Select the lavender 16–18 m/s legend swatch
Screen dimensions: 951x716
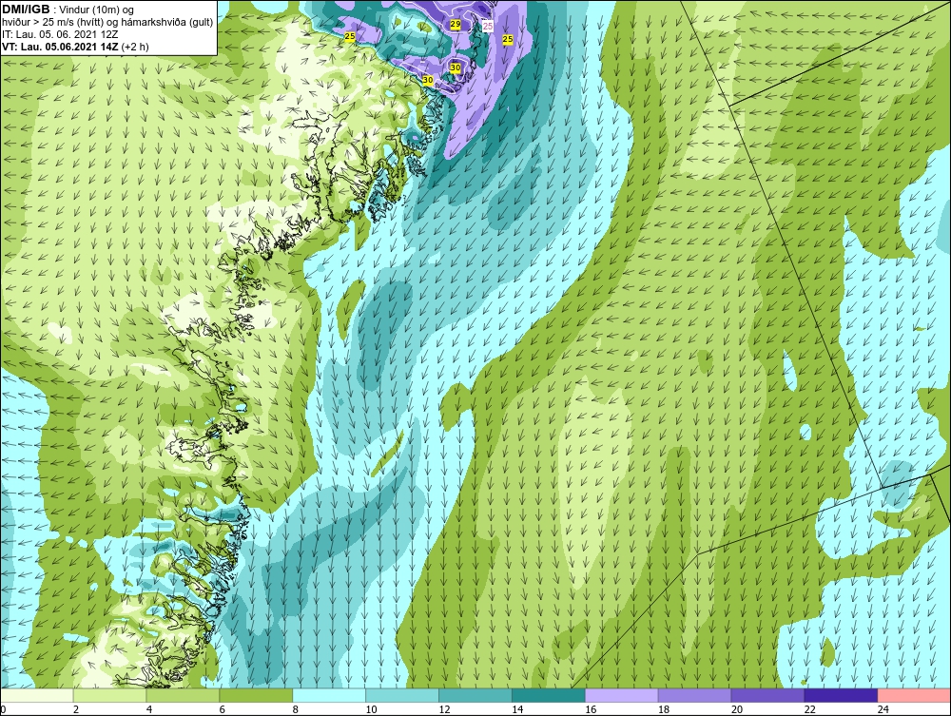point(621,695)
